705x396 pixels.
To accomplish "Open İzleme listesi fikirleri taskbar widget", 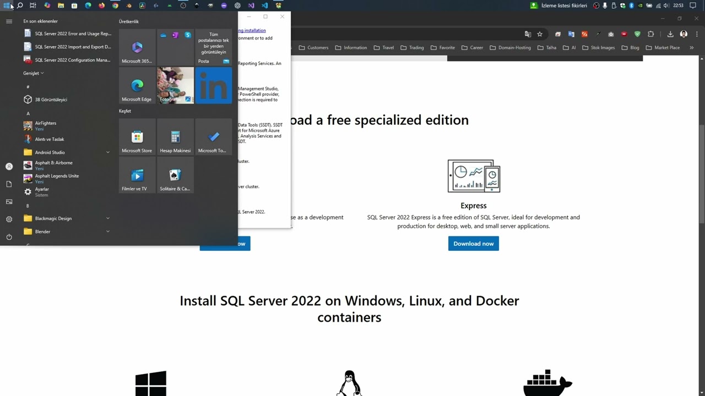I will coord(558,5).
